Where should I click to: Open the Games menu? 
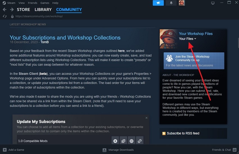(45, 3)
